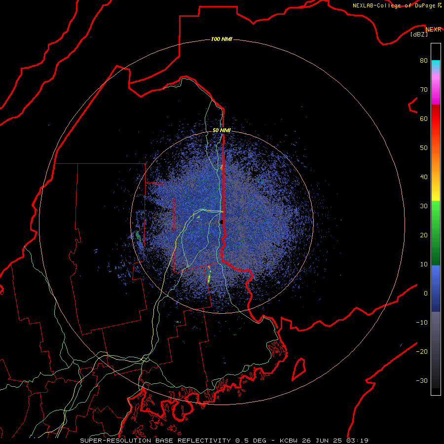444x444 pixels.
Task: Select the 80 value on the dBZ scale
Action: pos(424,60)
